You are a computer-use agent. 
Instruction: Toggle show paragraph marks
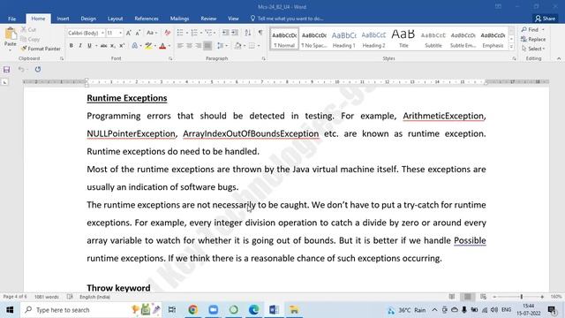click(x=260, y=33)
